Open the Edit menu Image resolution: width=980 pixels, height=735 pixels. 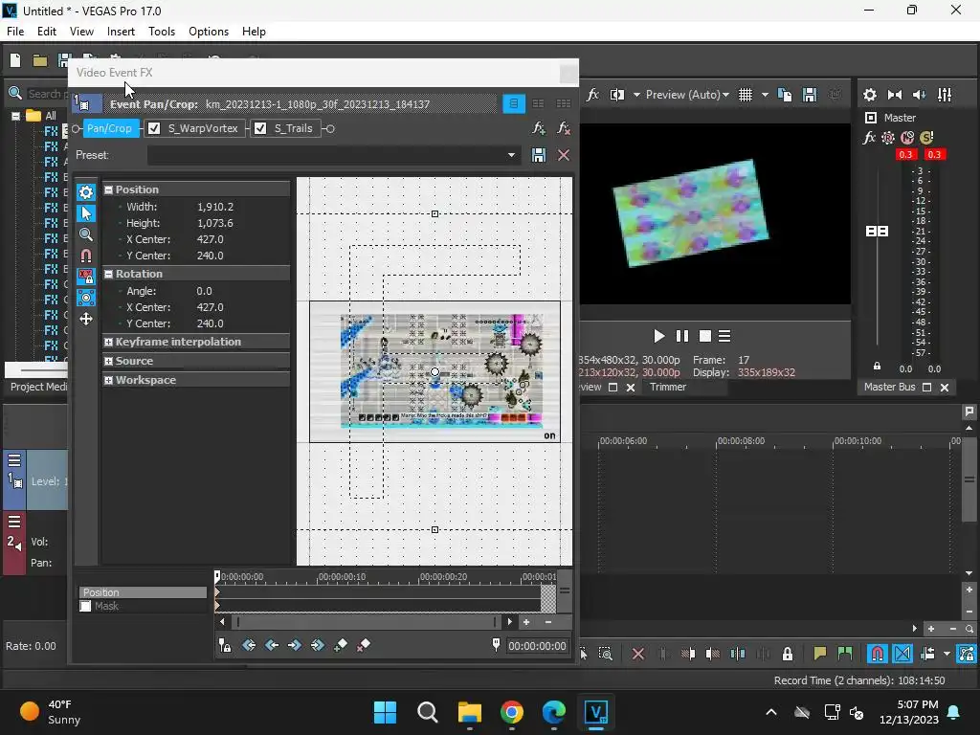click(x=46, y=32)
